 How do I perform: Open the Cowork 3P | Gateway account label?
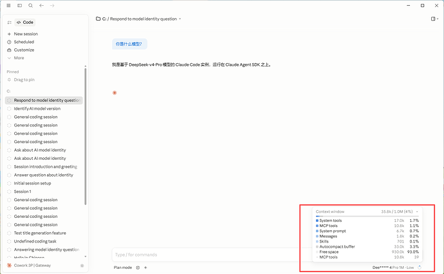tap(32, 266)
